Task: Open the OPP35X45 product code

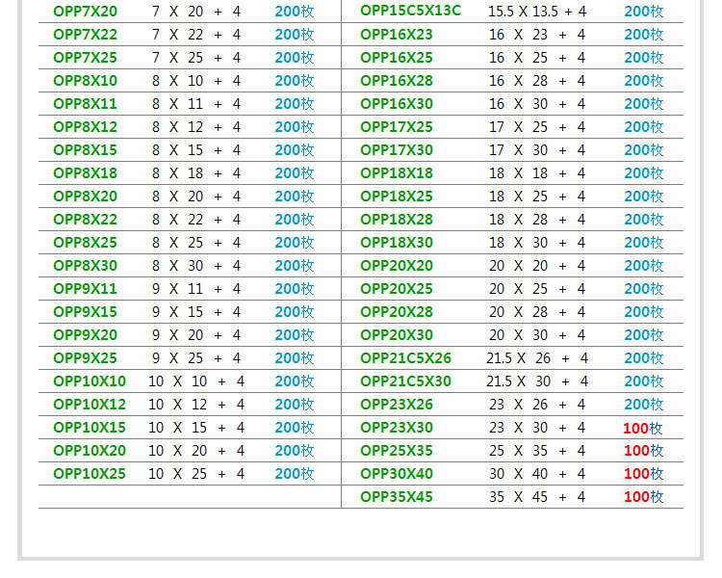Action: click(x=397, y=497)
